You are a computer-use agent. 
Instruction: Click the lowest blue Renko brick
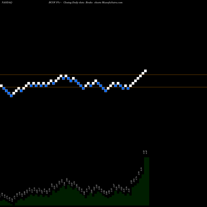tap(11, 96)
